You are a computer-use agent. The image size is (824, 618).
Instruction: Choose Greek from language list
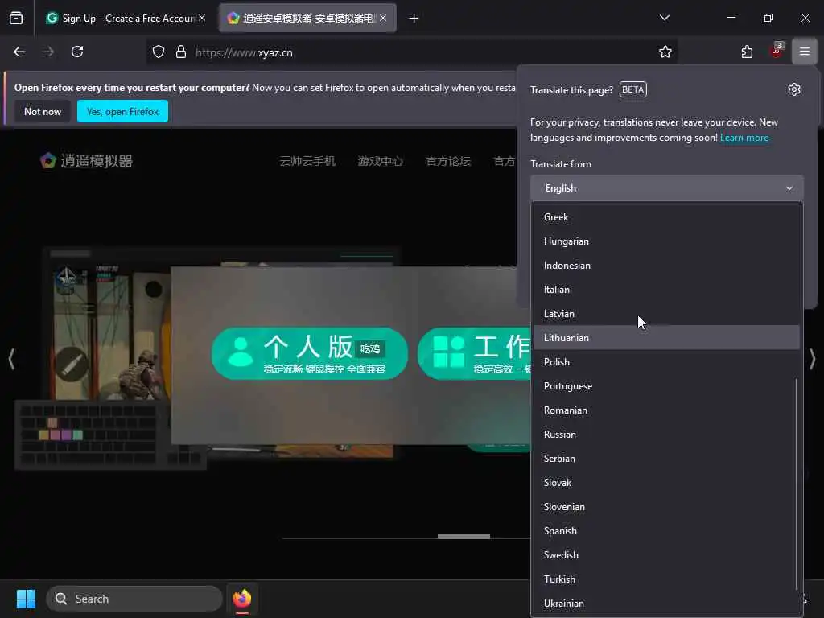click(x=667, y=217)
